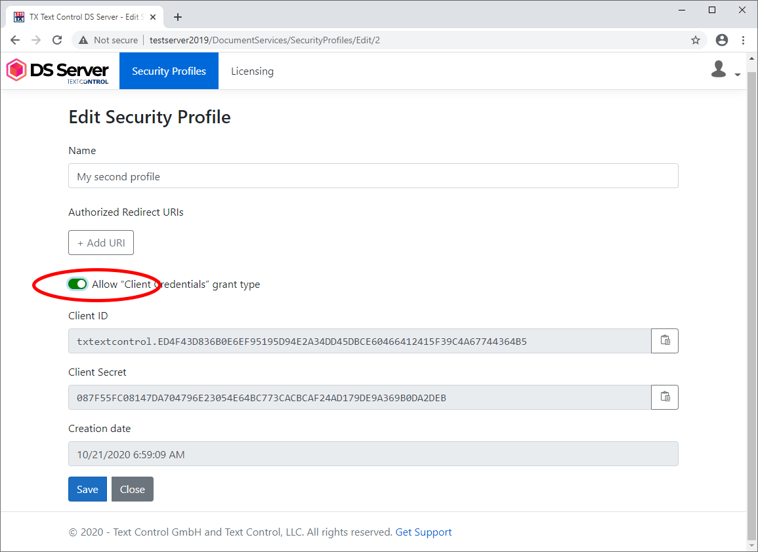Open Chrome's three-dot menu
The image size is (758, 552).
coord(743,40)
